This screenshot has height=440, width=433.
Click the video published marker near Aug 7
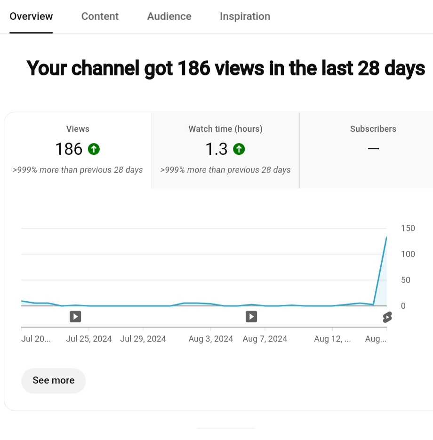point(251,317)
